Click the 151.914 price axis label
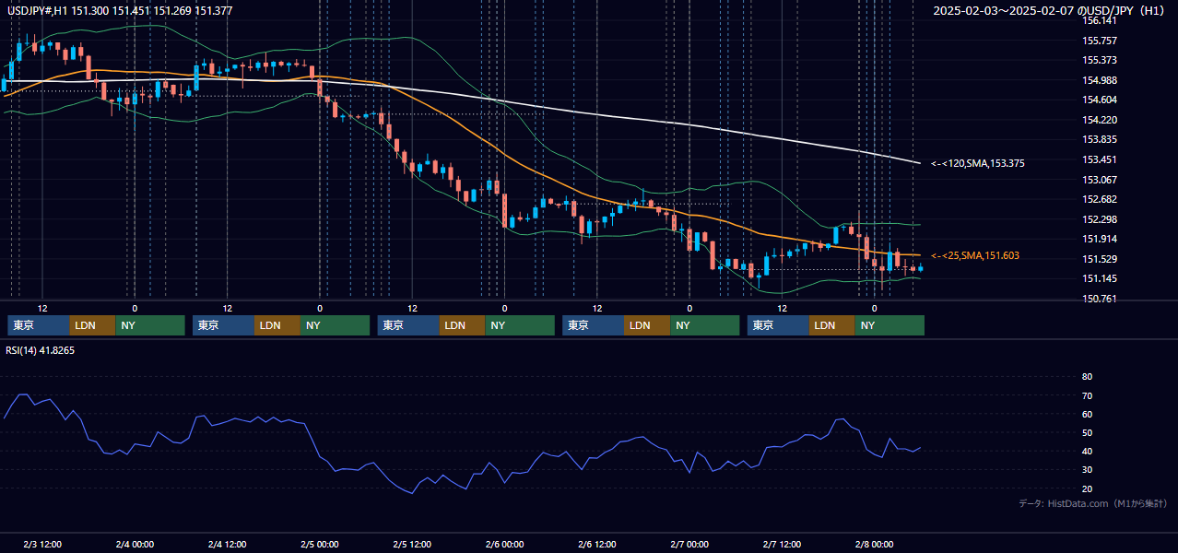The image size is (1178, 553). coord(1099,239)
